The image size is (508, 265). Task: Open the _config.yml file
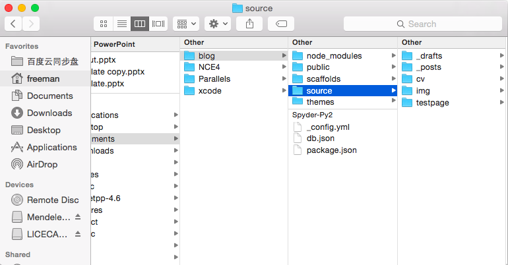(x=329, y=127)
